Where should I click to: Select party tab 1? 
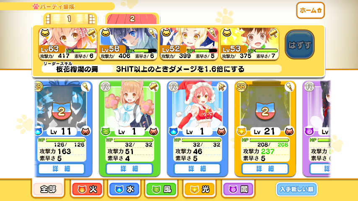pyautogui.click(x=70, y=18)
